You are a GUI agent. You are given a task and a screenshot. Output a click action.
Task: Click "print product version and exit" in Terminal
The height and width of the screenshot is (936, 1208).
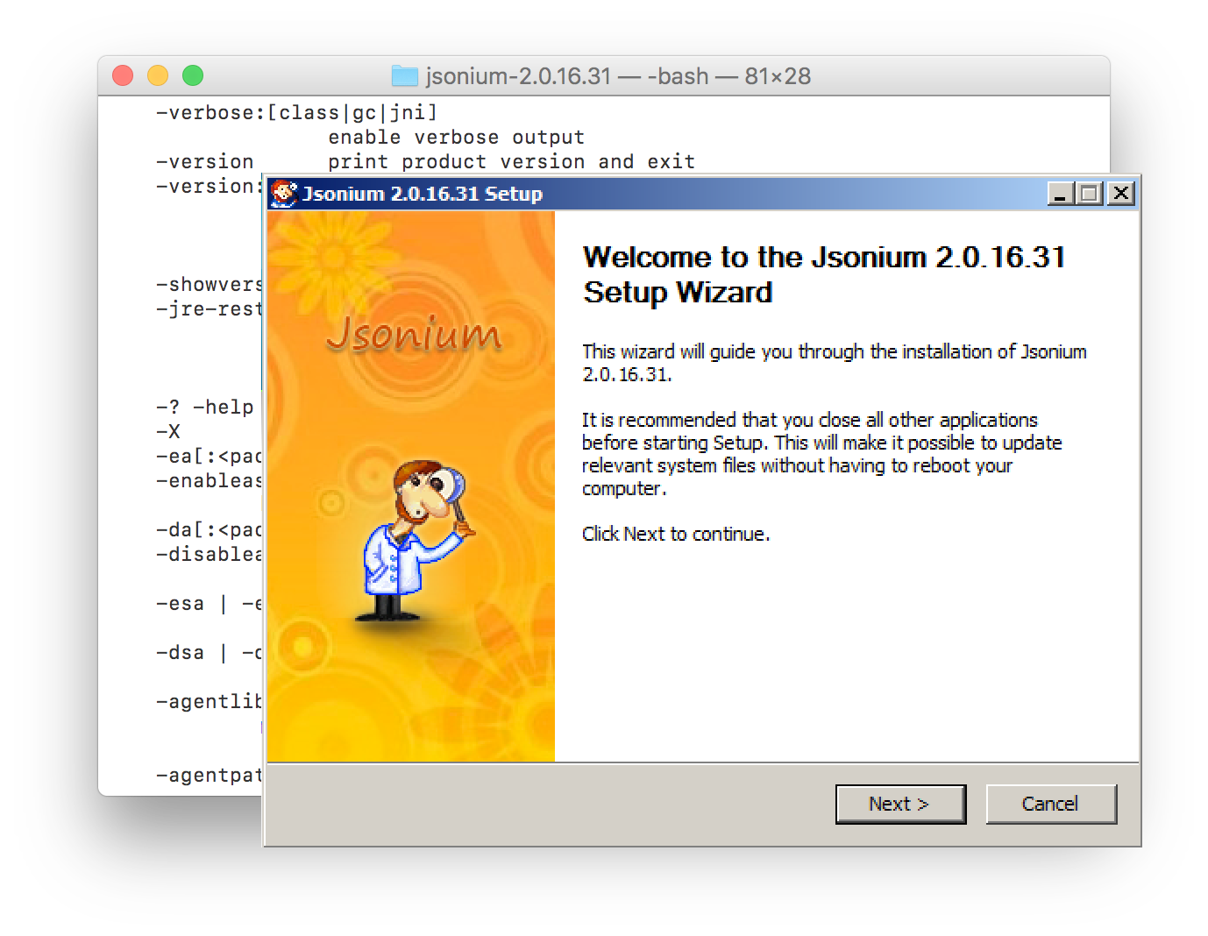pos(511,161)
